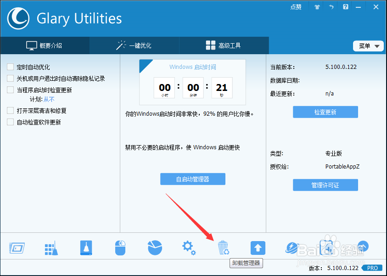Click the curved undo arrow icon in title bar
Screen dimensions: 387x276
[x=331, y=7]
